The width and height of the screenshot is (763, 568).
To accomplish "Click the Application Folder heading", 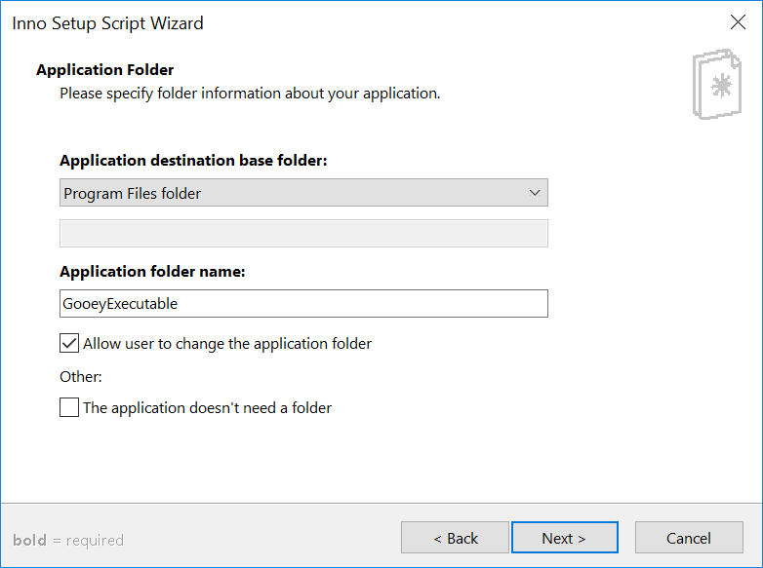I will [x=104, y=70].
